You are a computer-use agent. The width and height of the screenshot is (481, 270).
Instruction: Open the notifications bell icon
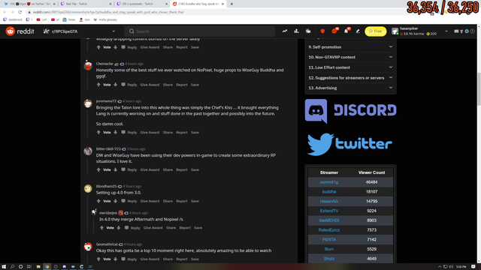[346, 31]
